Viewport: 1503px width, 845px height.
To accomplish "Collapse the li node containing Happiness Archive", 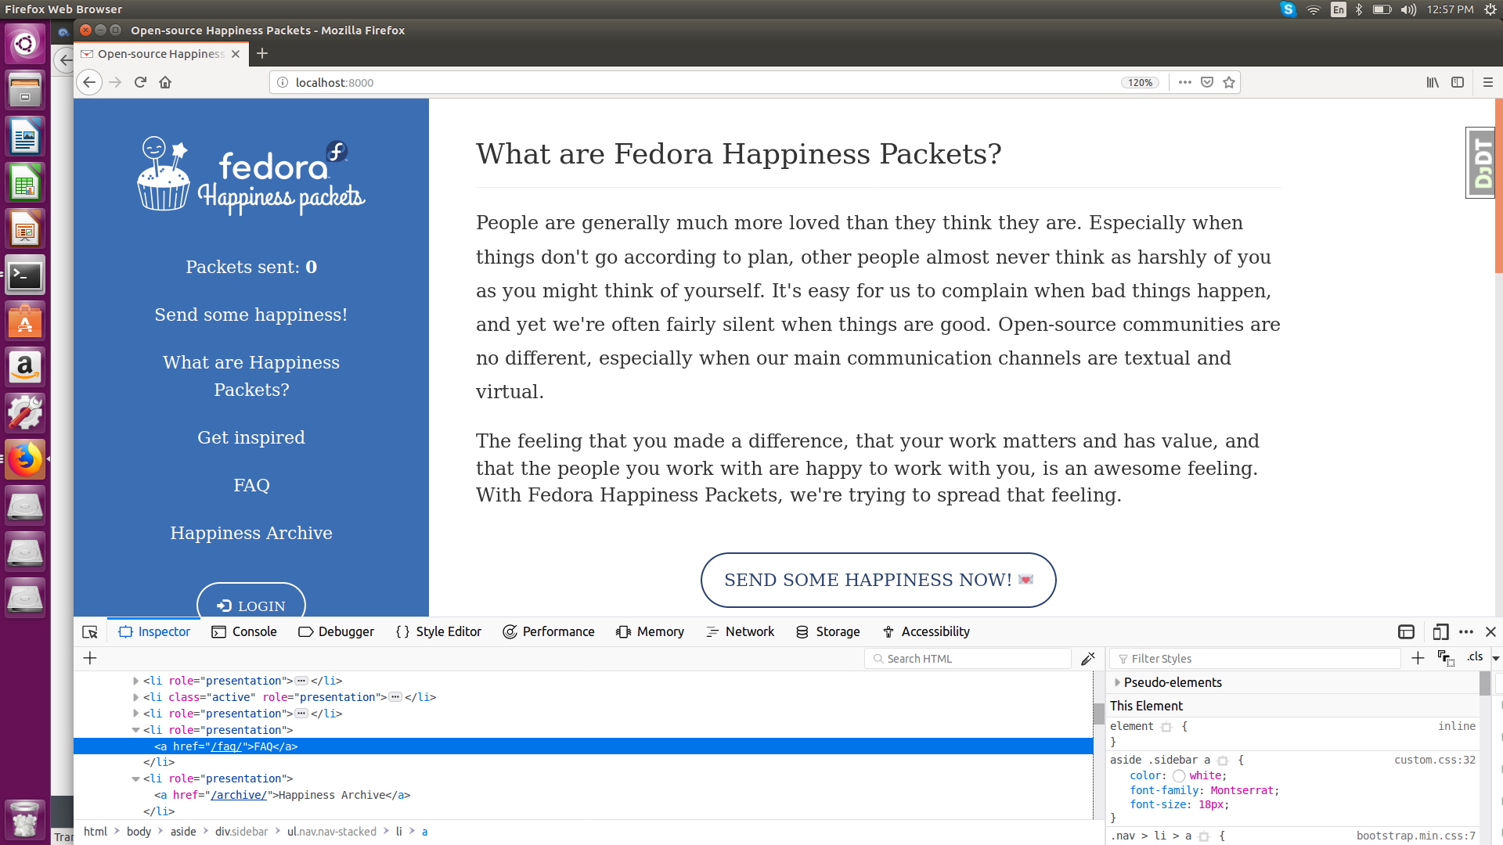I will (135, 779).
